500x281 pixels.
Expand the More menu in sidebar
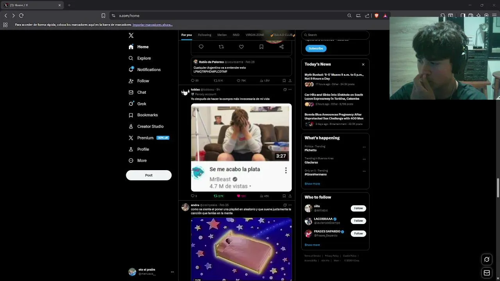pos(137,160)
